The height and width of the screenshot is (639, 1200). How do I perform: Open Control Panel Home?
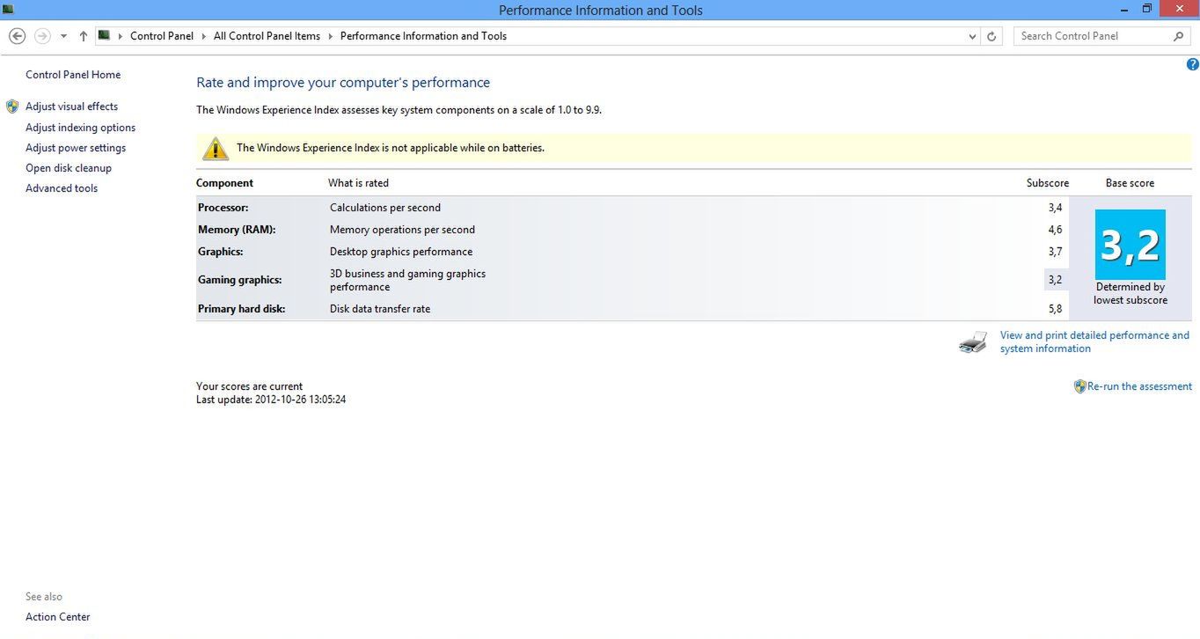pos(73,75)
